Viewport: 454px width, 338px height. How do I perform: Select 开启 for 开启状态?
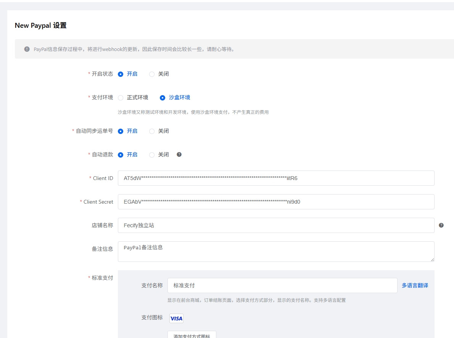pyautogui.click(x=121, y=74)
